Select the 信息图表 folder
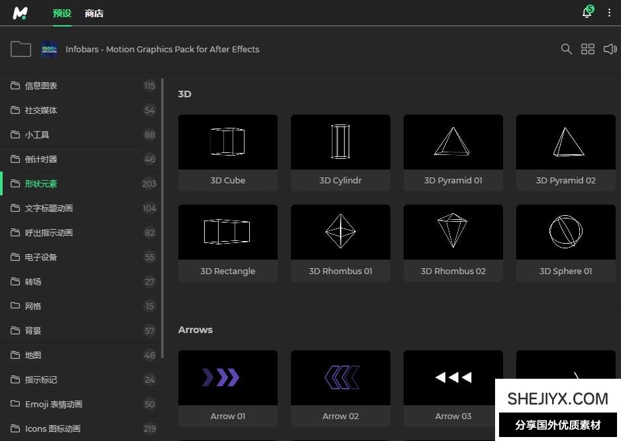 coord(41,85)
